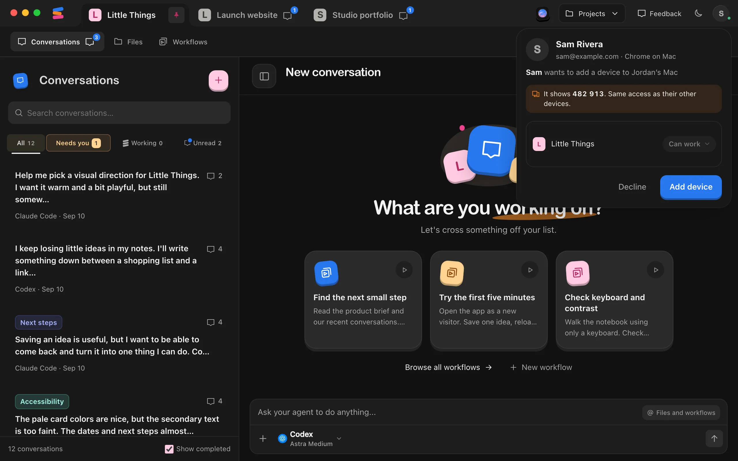Click the Search conversations field
738x461 pixels.
tap(119, 113)
